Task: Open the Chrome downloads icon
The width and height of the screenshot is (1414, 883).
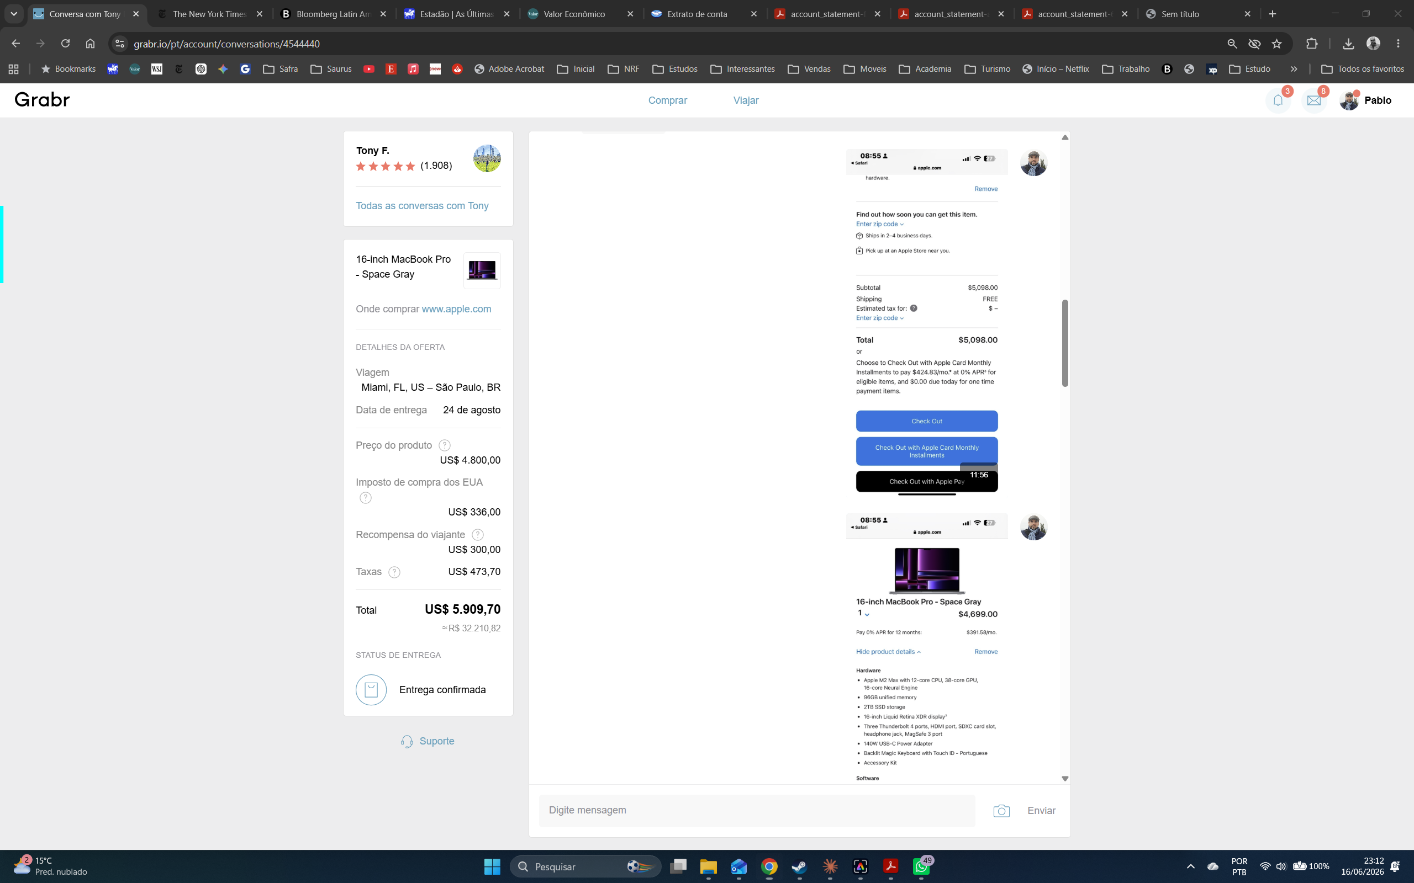Action: (x=1349, y=44)
